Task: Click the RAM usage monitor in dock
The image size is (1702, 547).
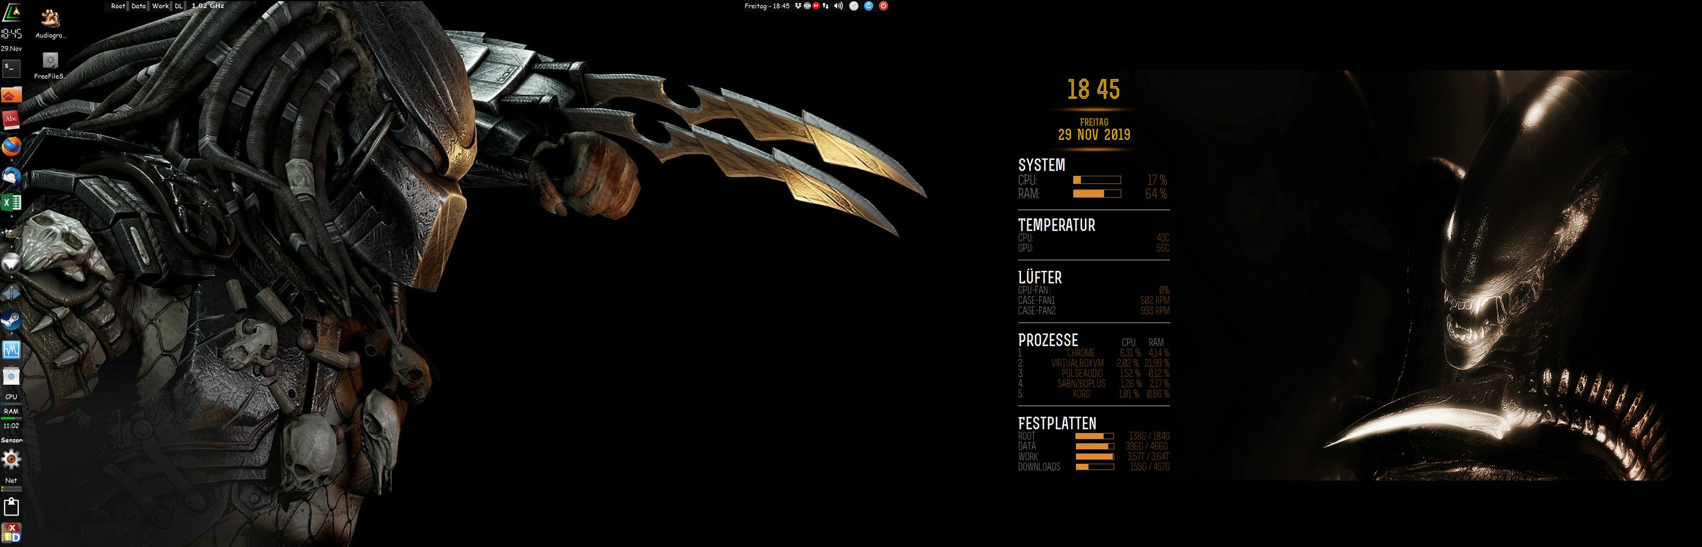Action: click(x=11, y=413)
